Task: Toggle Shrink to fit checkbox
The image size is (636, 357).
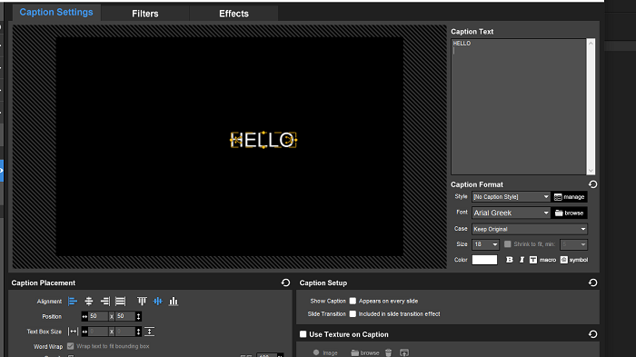Action: tap(507, 244)
